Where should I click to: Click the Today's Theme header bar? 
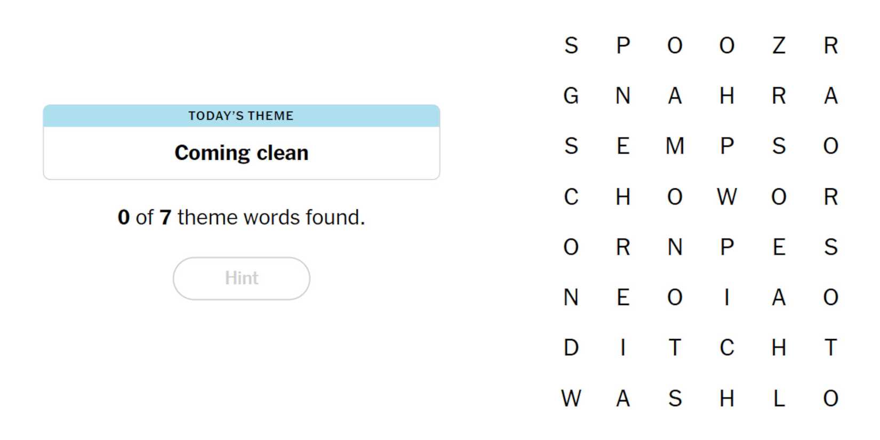click(x=241, y=116)
